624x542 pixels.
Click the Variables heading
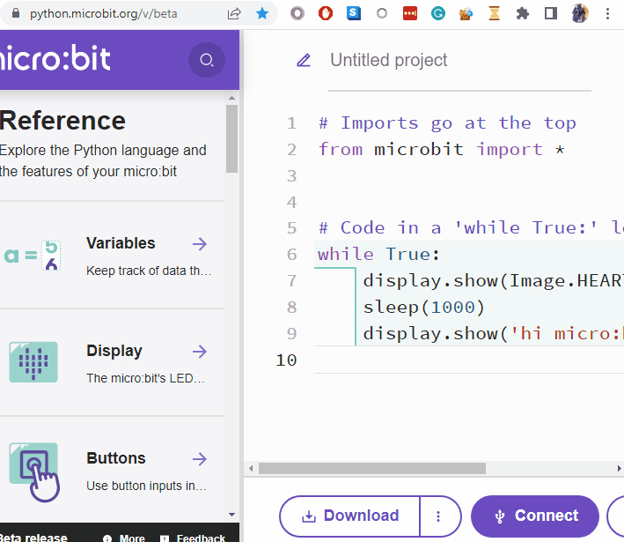[x=121, y=243]
